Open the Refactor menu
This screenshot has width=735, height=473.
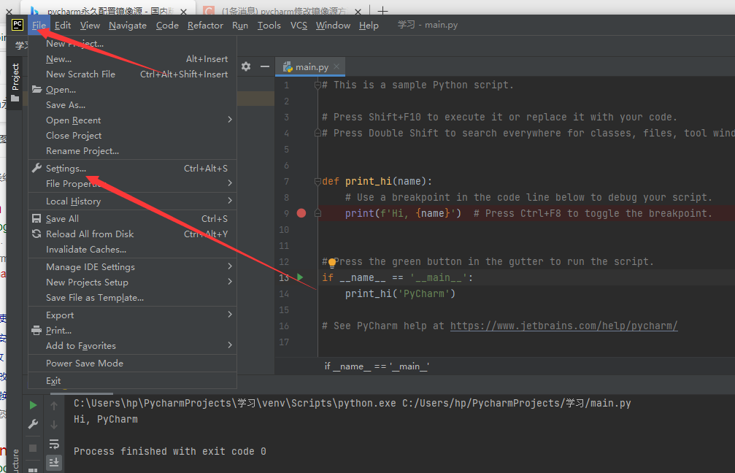pos(205,25)
